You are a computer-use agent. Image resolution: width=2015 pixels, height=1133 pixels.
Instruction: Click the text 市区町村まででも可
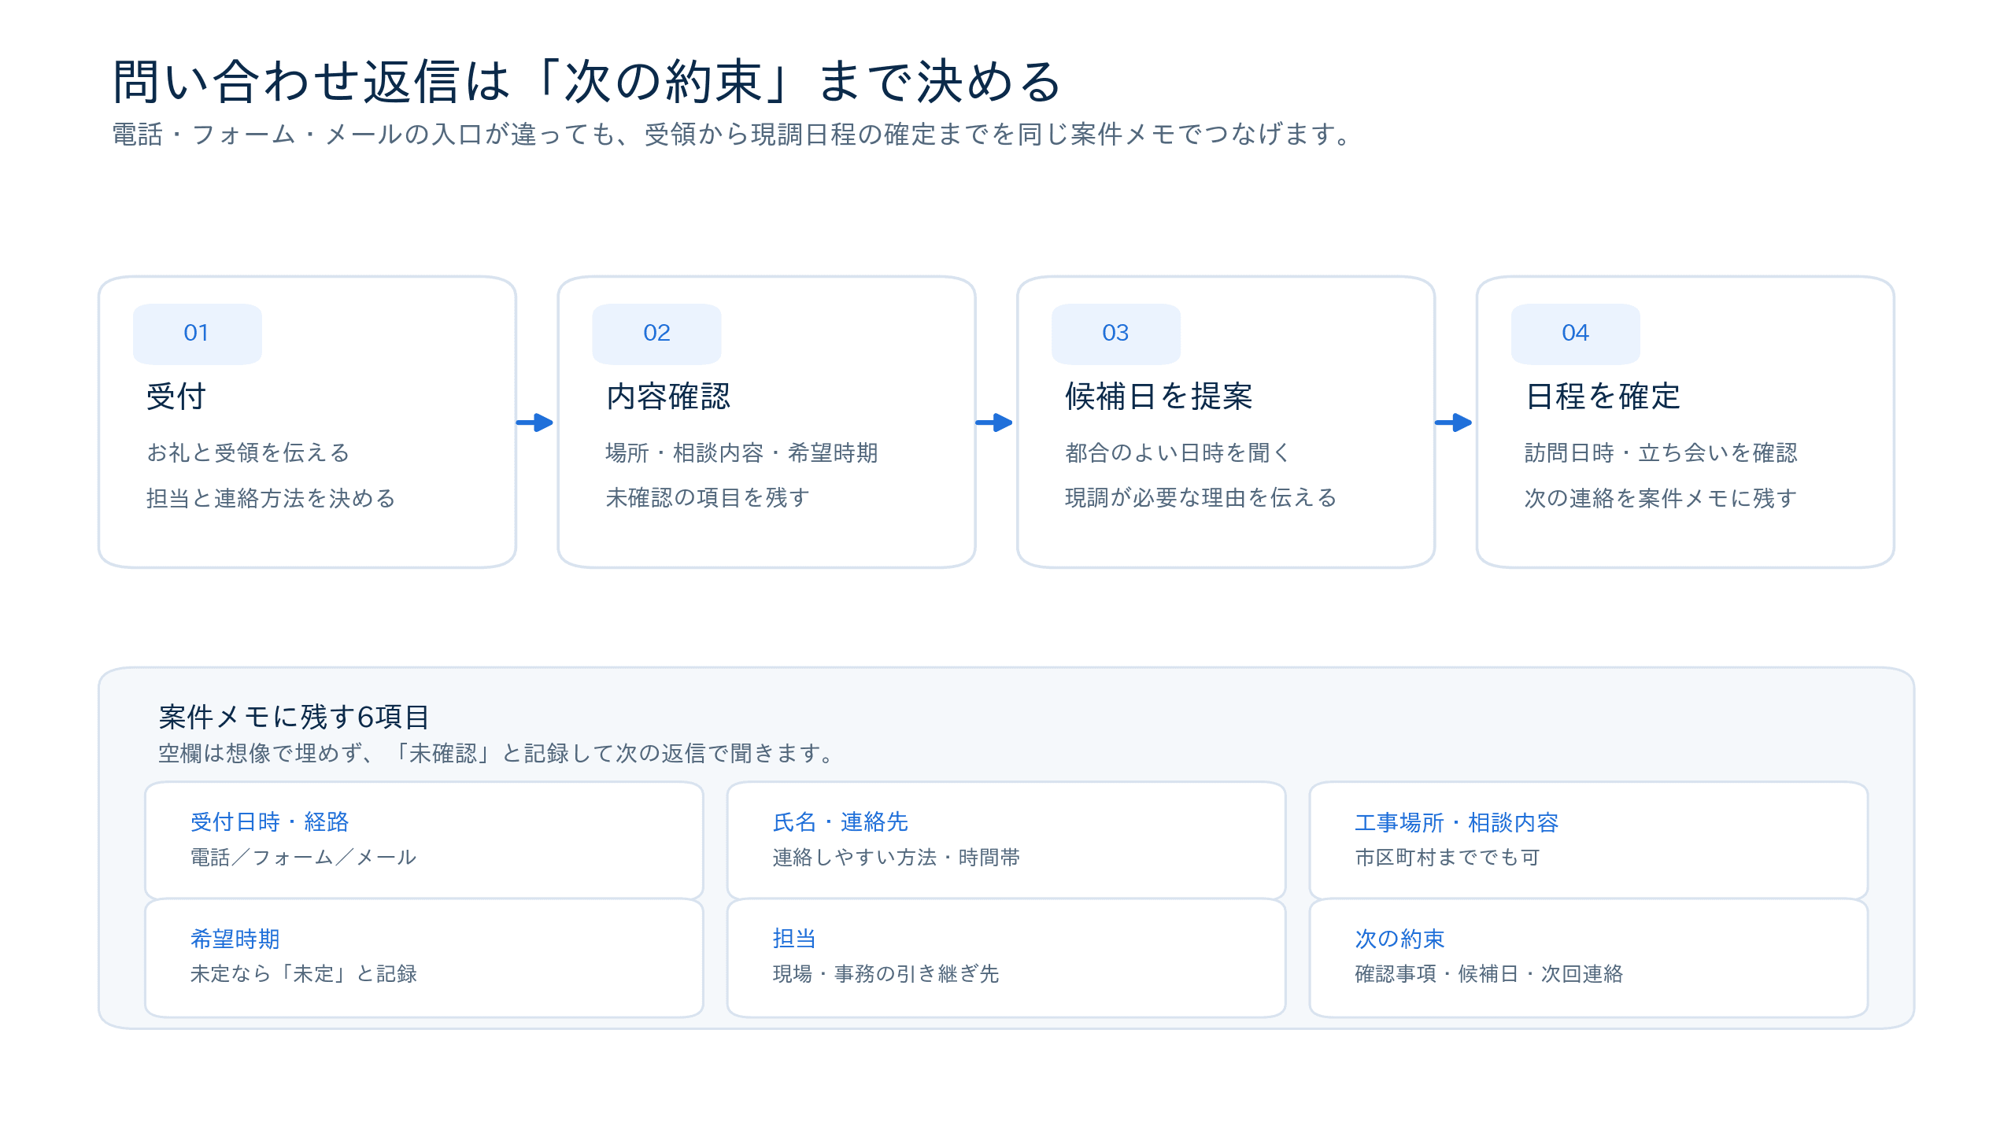[1447, 858]
